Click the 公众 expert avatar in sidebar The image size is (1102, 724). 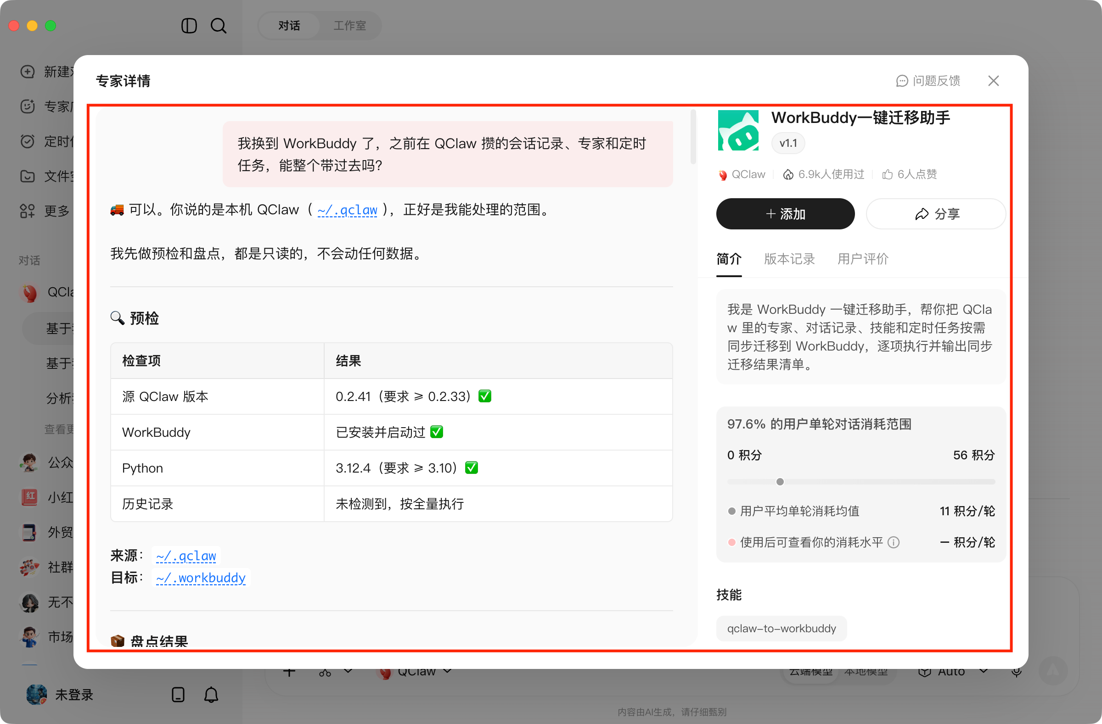[x=30, y=462]
